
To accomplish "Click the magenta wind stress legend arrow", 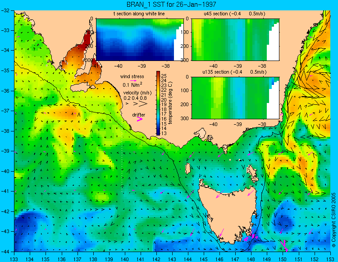I will coord(134,80).
